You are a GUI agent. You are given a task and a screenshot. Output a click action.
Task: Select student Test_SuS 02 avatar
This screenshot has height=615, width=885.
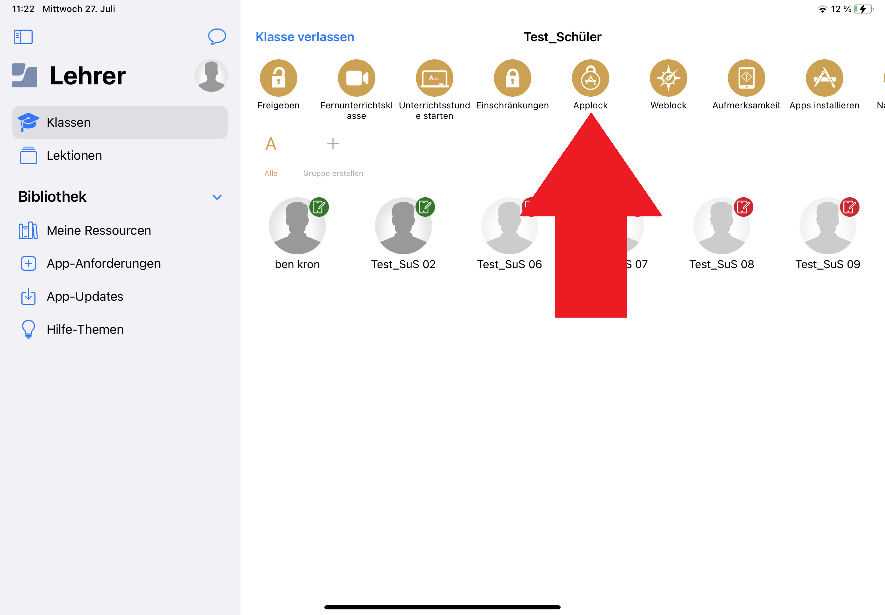click(403, 226)
